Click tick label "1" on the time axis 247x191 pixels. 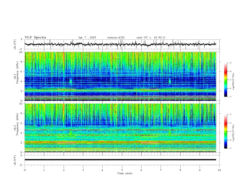coord(44,170)
